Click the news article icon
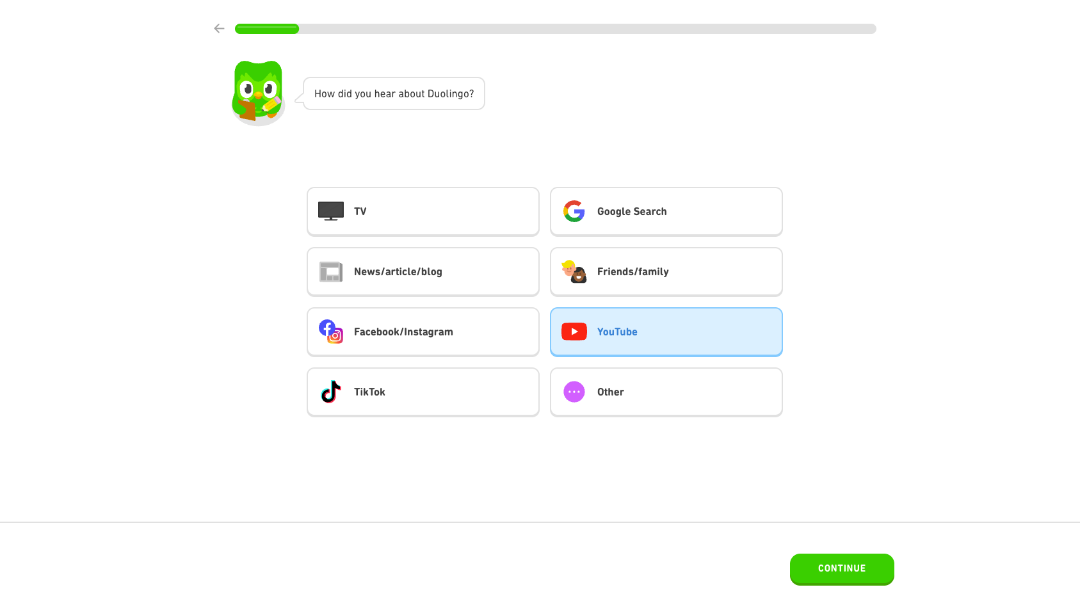Viewport: 1080px width, 601px height. click(x=330, y=271)
